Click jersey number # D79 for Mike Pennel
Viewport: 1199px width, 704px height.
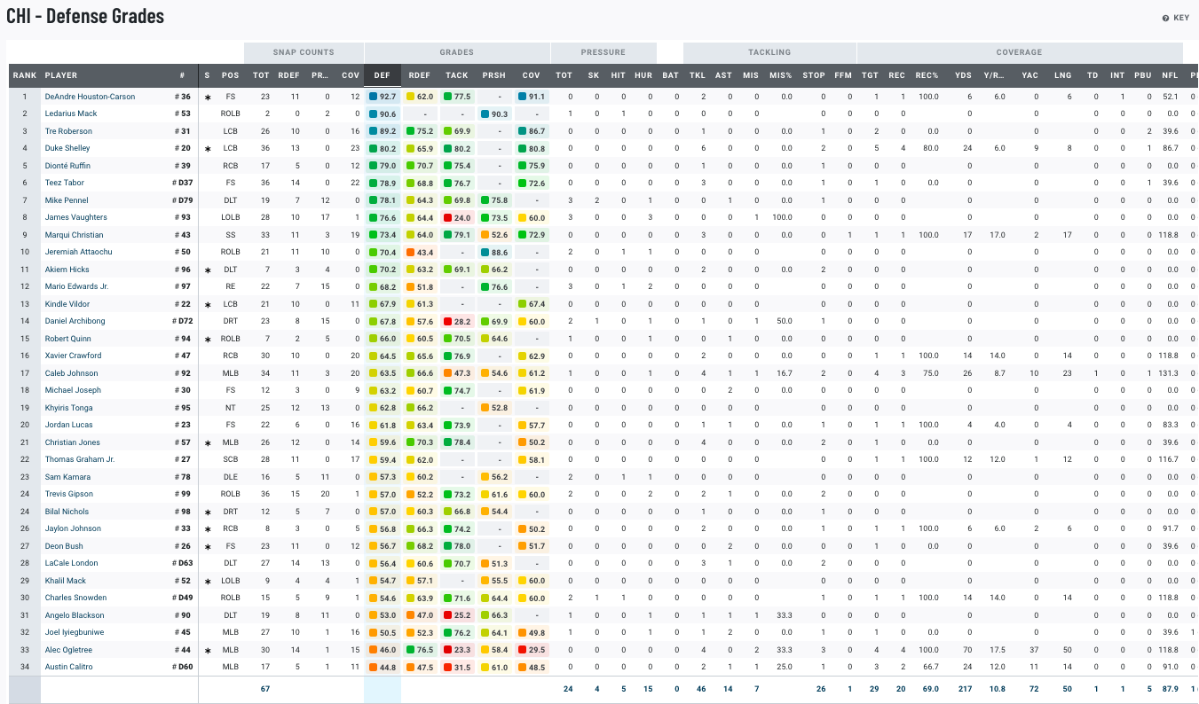click(x=181, y=200)
